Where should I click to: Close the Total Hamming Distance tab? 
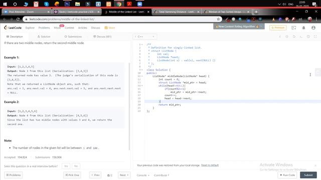click(198, 12)
